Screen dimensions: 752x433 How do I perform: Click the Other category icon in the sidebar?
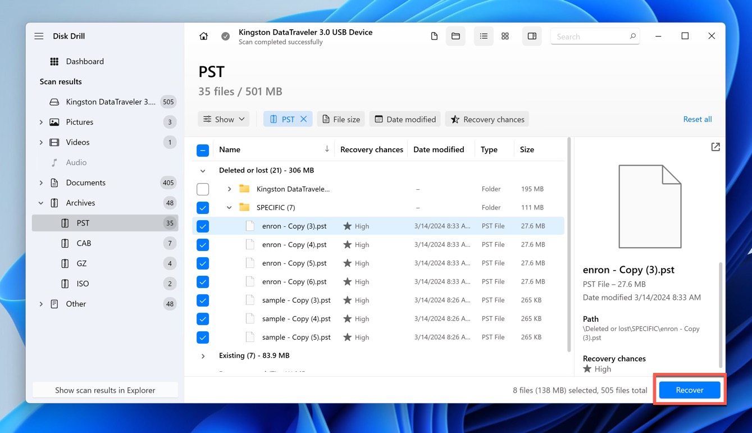point(54,304)
